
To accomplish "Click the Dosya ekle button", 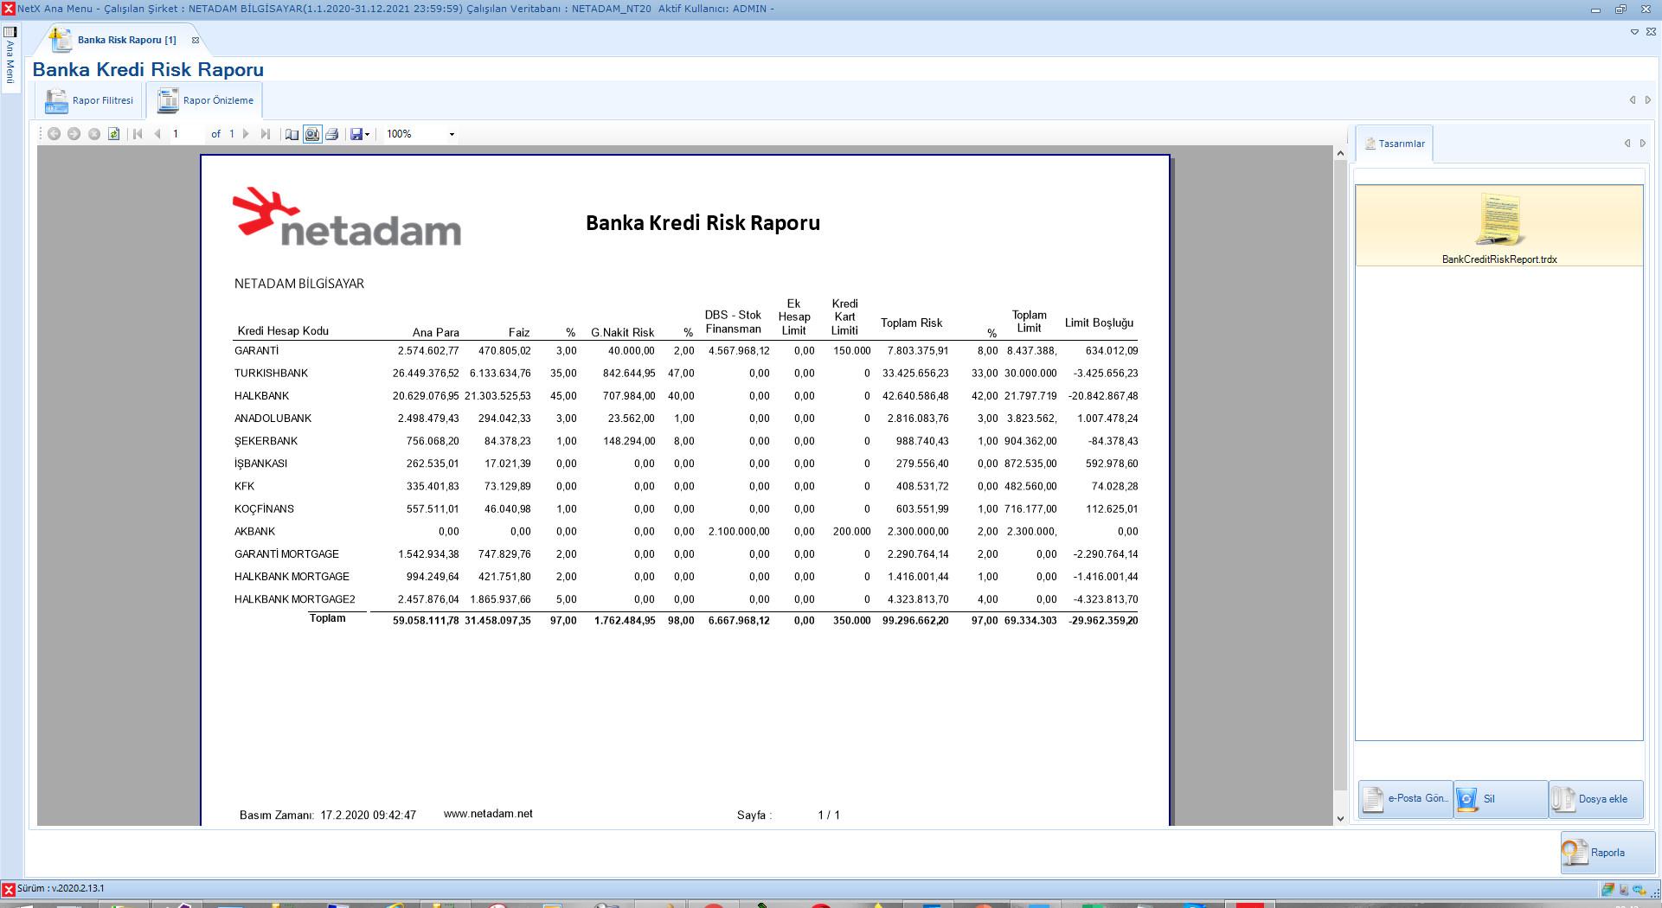I will tap(1596, 799).
